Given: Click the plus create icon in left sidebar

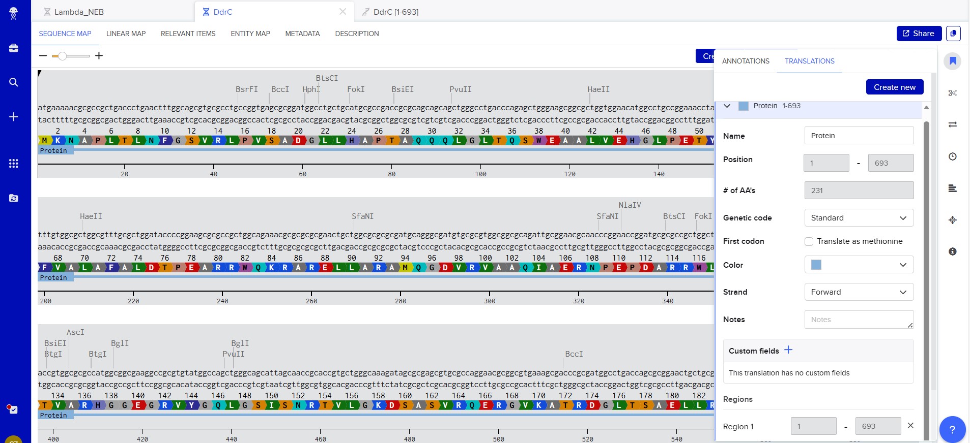Looking at the screenshot, I should pyautogui.click(x=14, y=117).
